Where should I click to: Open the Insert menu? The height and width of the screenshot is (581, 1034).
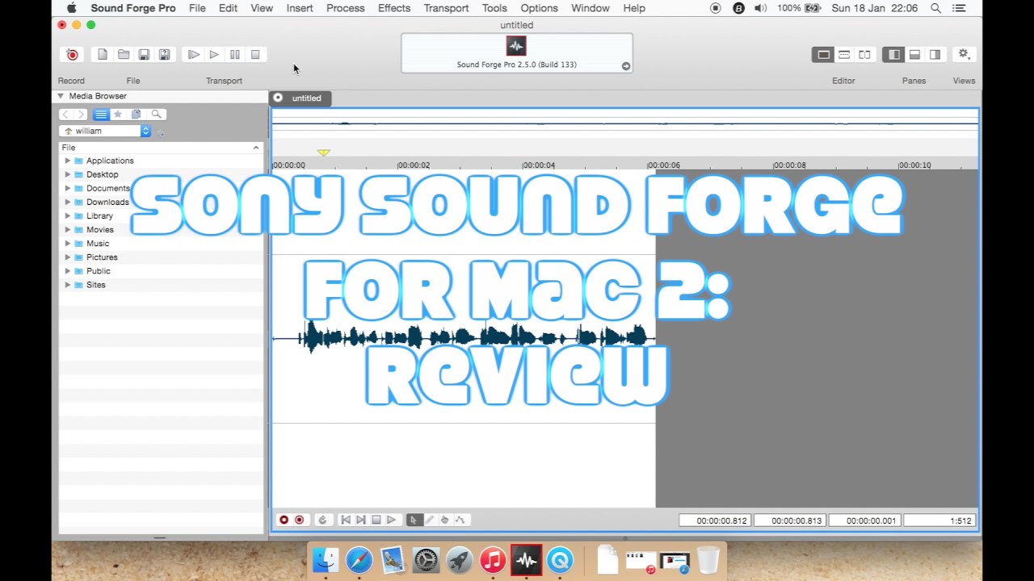(x=300, y=8)
